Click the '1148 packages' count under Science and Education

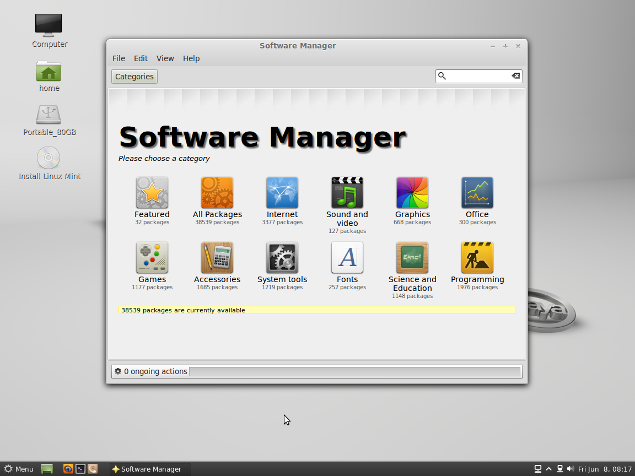click(x=412, y=296)
